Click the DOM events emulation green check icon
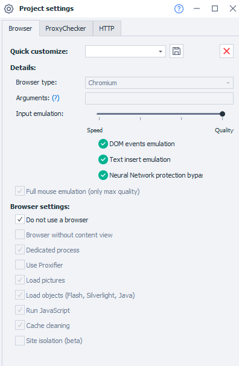Viewport: 239px width, 366px height. tap(103, 144)
